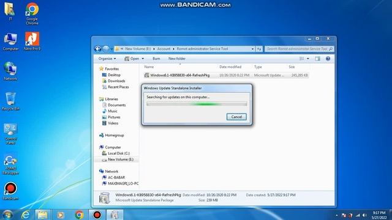
Task: Launch AOMEI Backupper shortcut
Action: 10,164
